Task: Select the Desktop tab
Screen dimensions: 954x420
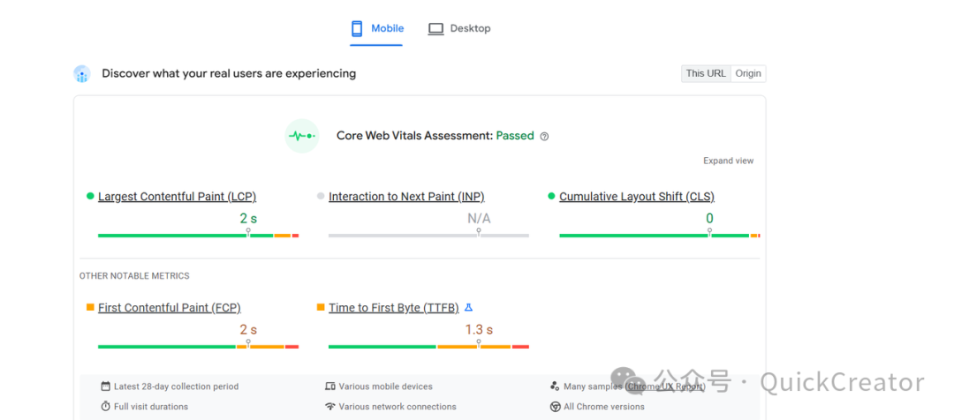Action: 459,28
